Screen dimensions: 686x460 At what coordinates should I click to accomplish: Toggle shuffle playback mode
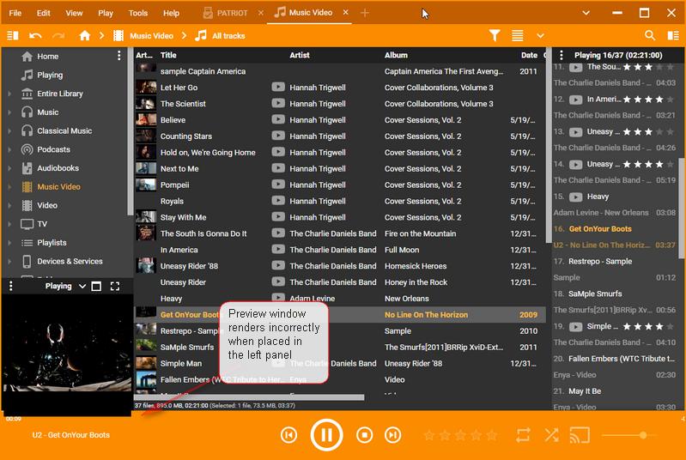551,435
